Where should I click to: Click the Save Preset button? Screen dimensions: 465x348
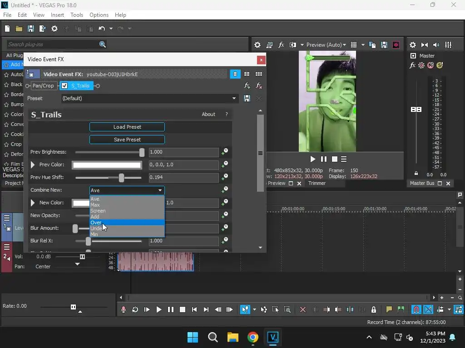[127, 140]
